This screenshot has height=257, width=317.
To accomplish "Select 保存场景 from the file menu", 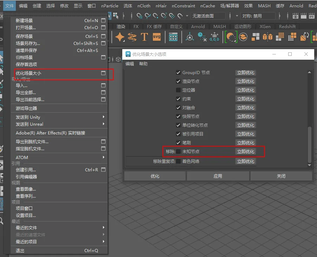I will point(24,37).
